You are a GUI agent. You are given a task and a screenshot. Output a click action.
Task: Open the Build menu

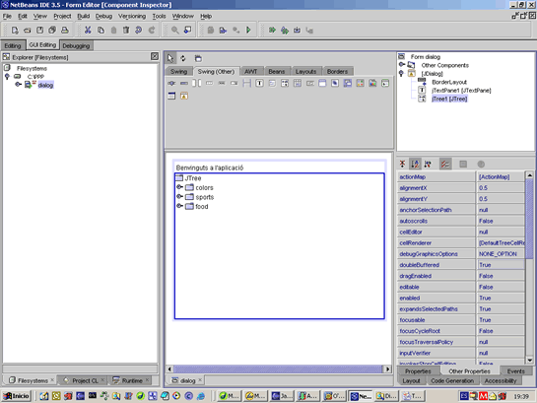pyautogui.click(x=83, y=16)
